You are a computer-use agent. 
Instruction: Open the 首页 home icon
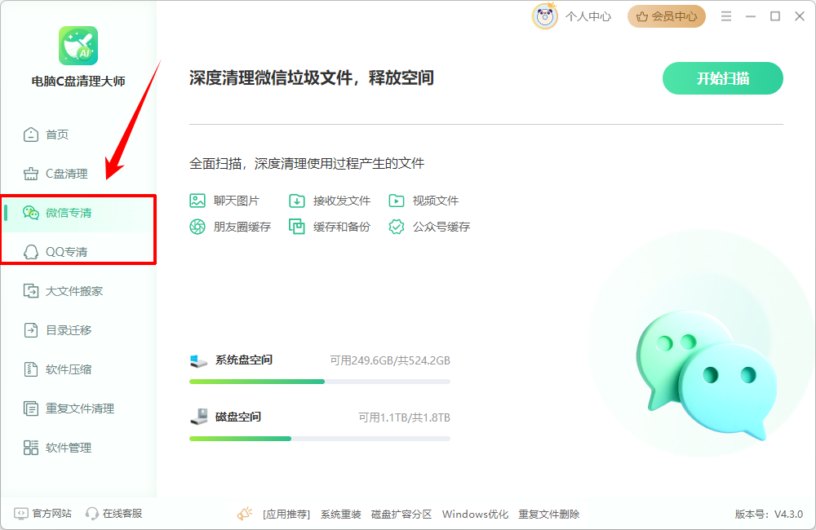pyautogui.click(x=31, y=135)
